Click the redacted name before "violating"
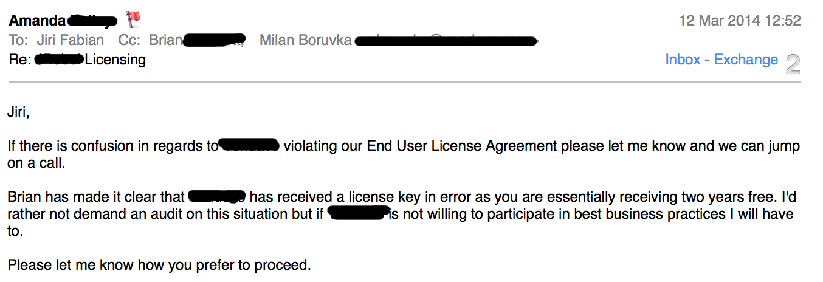Screen dimensions: 823x282 (x=249, y=146)
